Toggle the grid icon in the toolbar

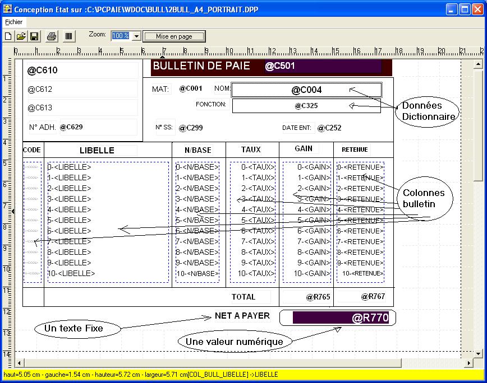click(x=68, y=36)
